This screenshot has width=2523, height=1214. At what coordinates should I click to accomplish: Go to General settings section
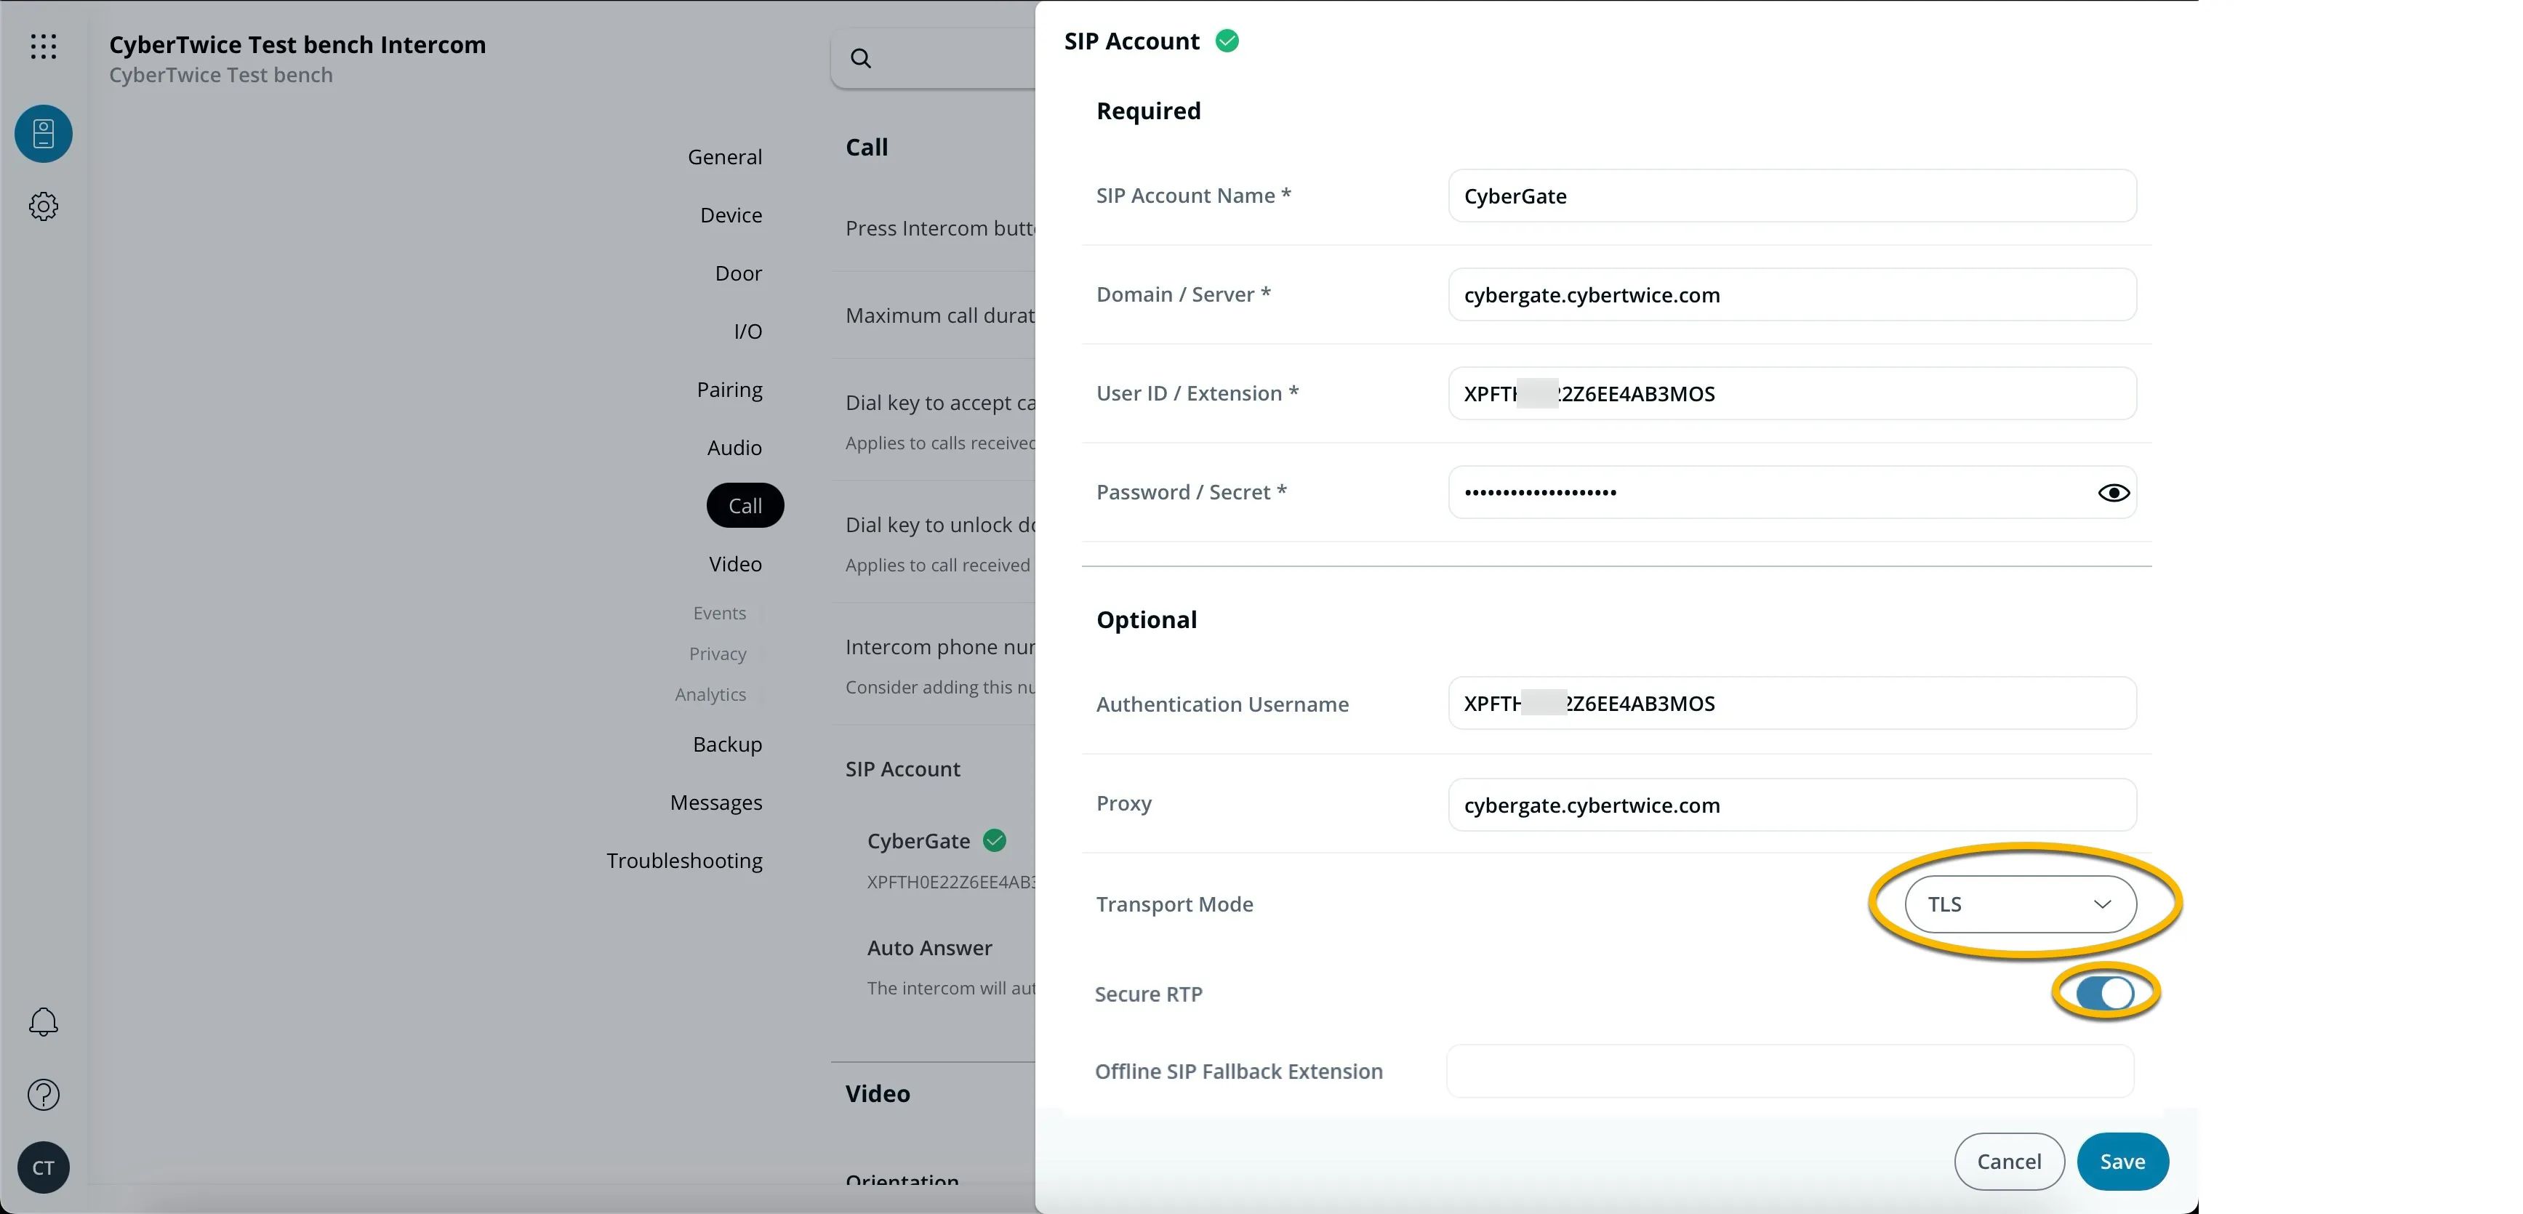pyautogui.click(x=725, y=156)
